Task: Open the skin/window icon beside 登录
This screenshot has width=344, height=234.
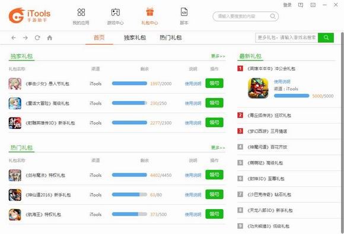Action: [x=301, y=5]
